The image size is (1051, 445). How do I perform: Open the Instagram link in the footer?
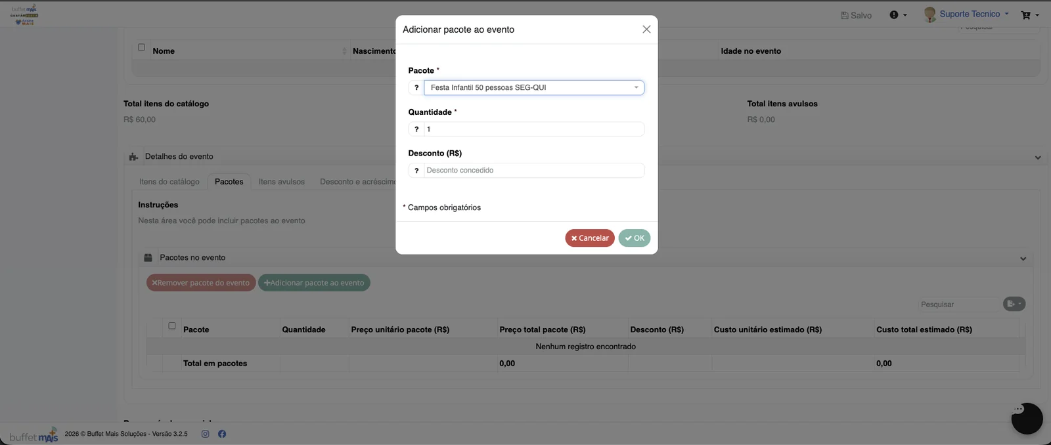point(205,434)
